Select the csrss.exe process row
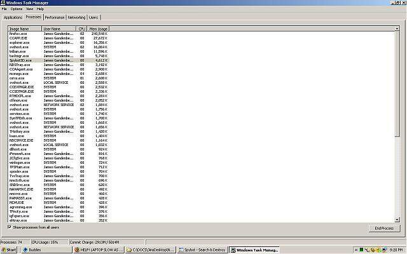The height and width of the screenshot is (254, 407). point(59,78)
